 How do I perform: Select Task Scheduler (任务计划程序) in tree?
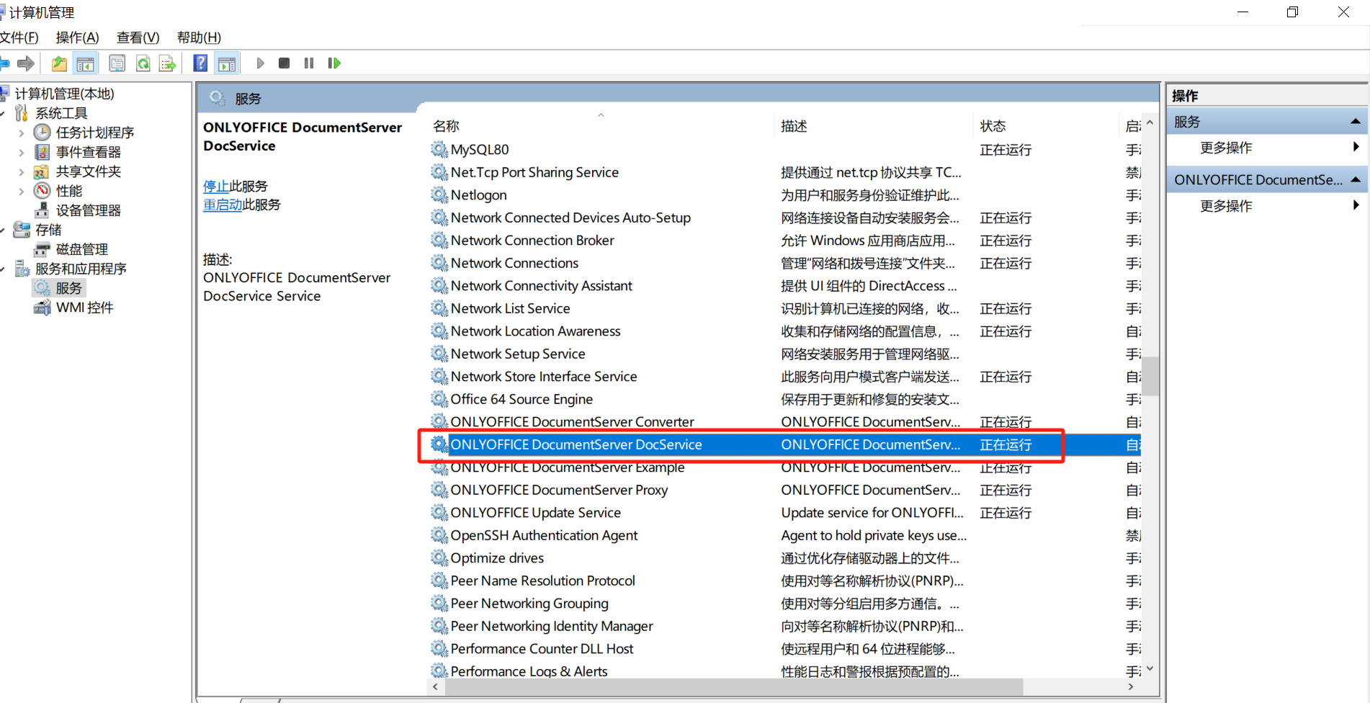pyautogui.click(x=95, y=133)
